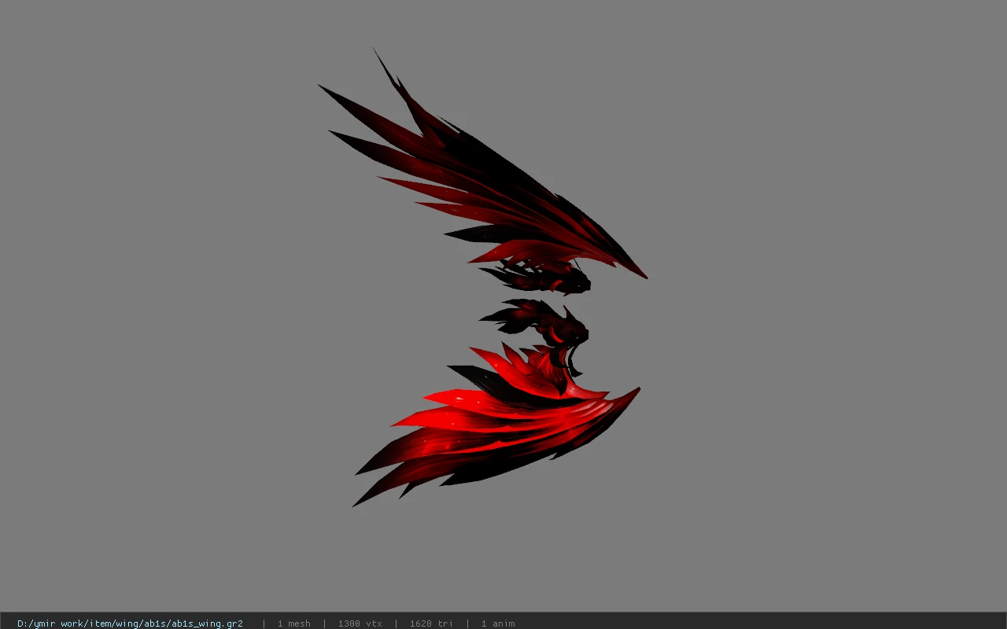This screenshot has width=1007, height=629.
Task: Click the '1300 vtx' vertex count
Action: tap(360, 623)
